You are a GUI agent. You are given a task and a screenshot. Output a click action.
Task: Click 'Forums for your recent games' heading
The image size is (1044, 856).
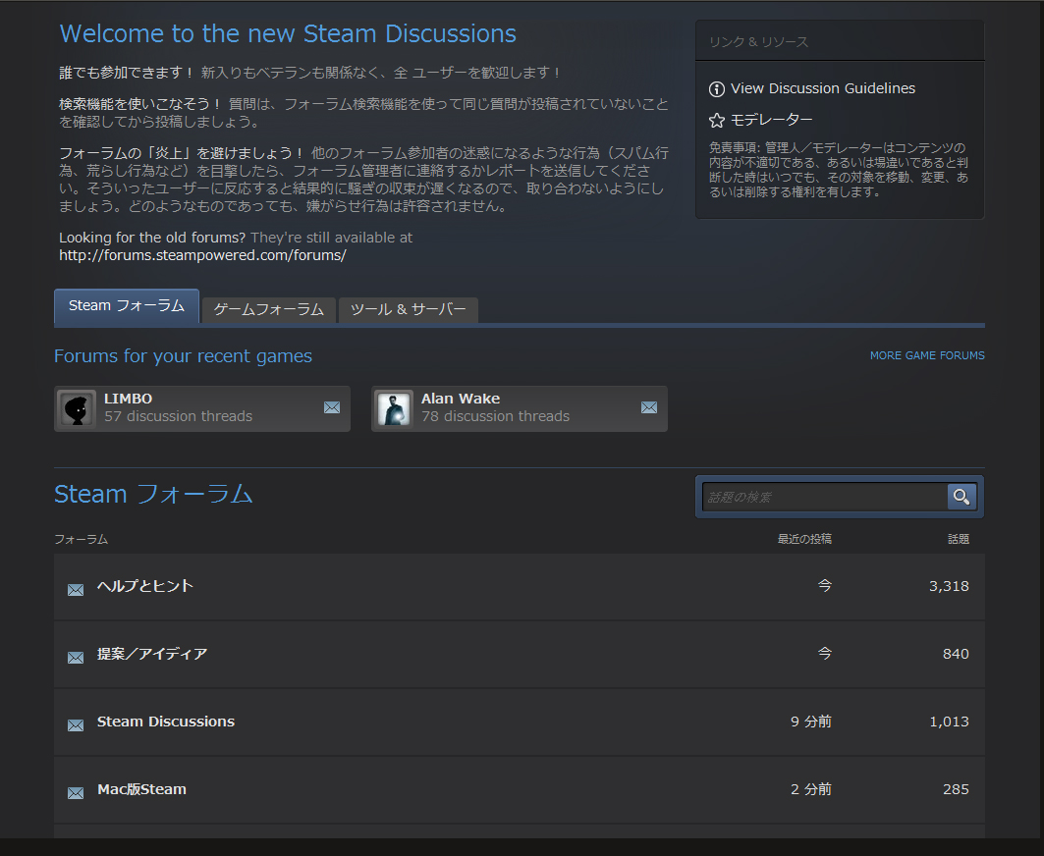click(183, 356)
